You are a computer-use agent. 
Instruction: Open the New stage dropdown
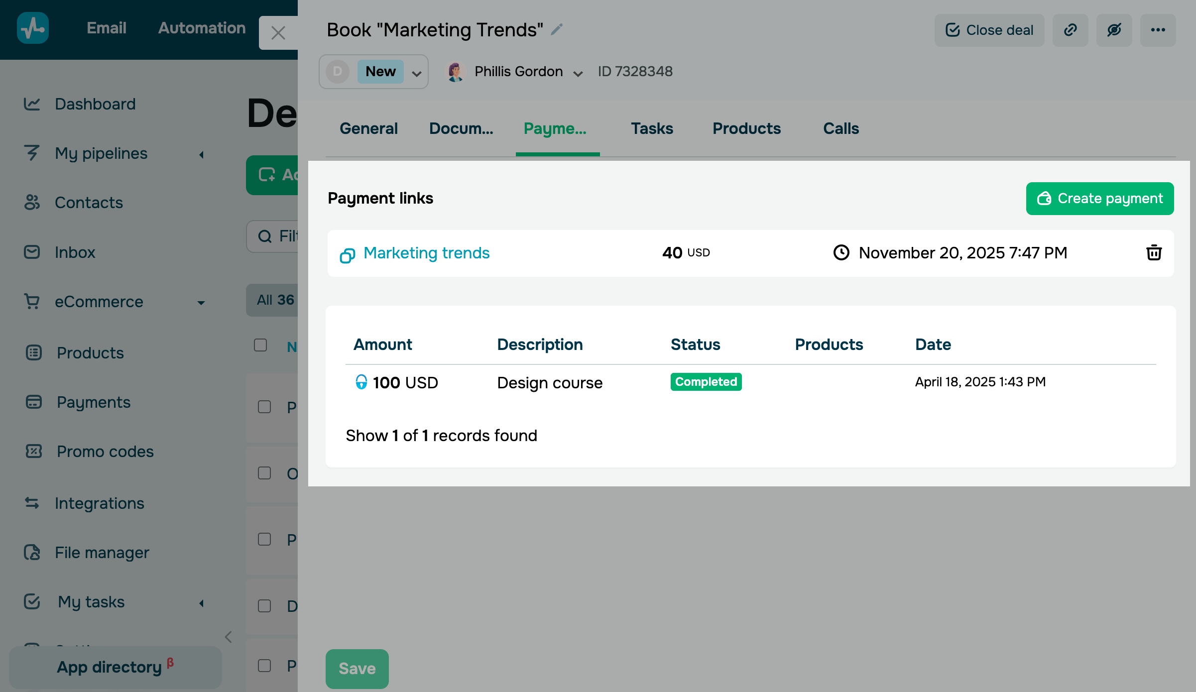tap(417, 74)
